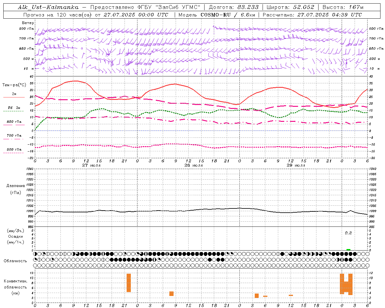The image size is (385, 308).
Task: Select the 'Высота: 167м' header field
Action: point(343,7)
